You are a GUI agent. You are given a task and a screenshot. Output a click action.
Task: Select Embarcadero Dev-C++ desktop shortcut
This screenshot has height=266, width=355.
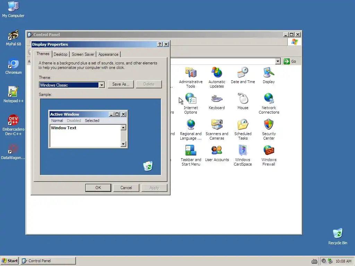tap(13, 125)
